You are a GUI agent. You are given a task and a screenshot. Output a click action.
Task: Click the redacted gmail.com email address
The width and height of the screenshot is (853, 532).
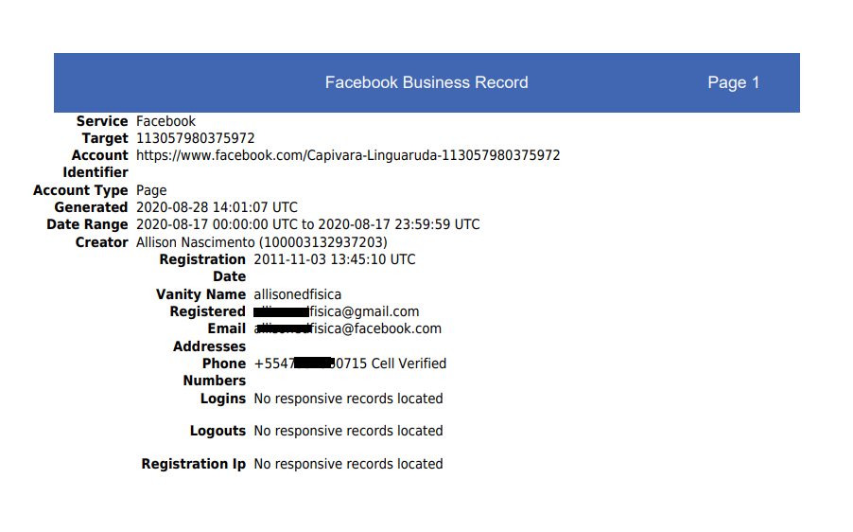tap(337, 311)
